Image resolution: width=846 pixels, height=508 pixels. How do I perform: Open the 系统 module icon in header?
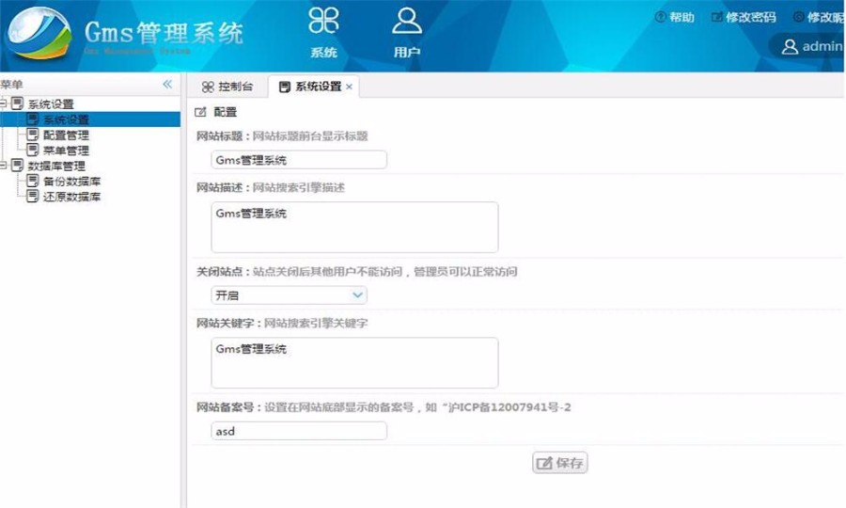(x=323, y=32)
